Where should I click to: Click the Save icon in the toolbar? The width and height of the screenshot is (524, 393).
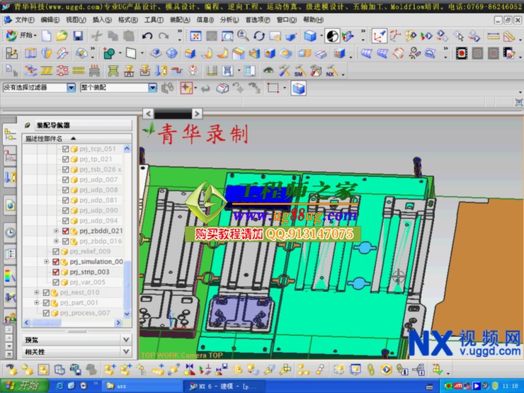78,35
